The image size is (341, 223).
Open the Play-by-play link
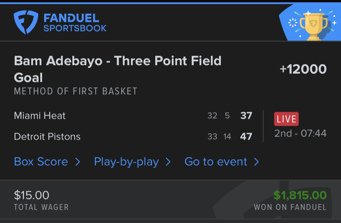[126, 162]
